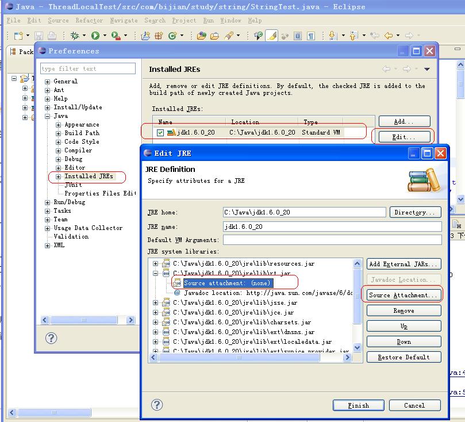The image size is (465, 422).
Task: Click Edit... button in Installed JREs
Action: click(404, 137)
